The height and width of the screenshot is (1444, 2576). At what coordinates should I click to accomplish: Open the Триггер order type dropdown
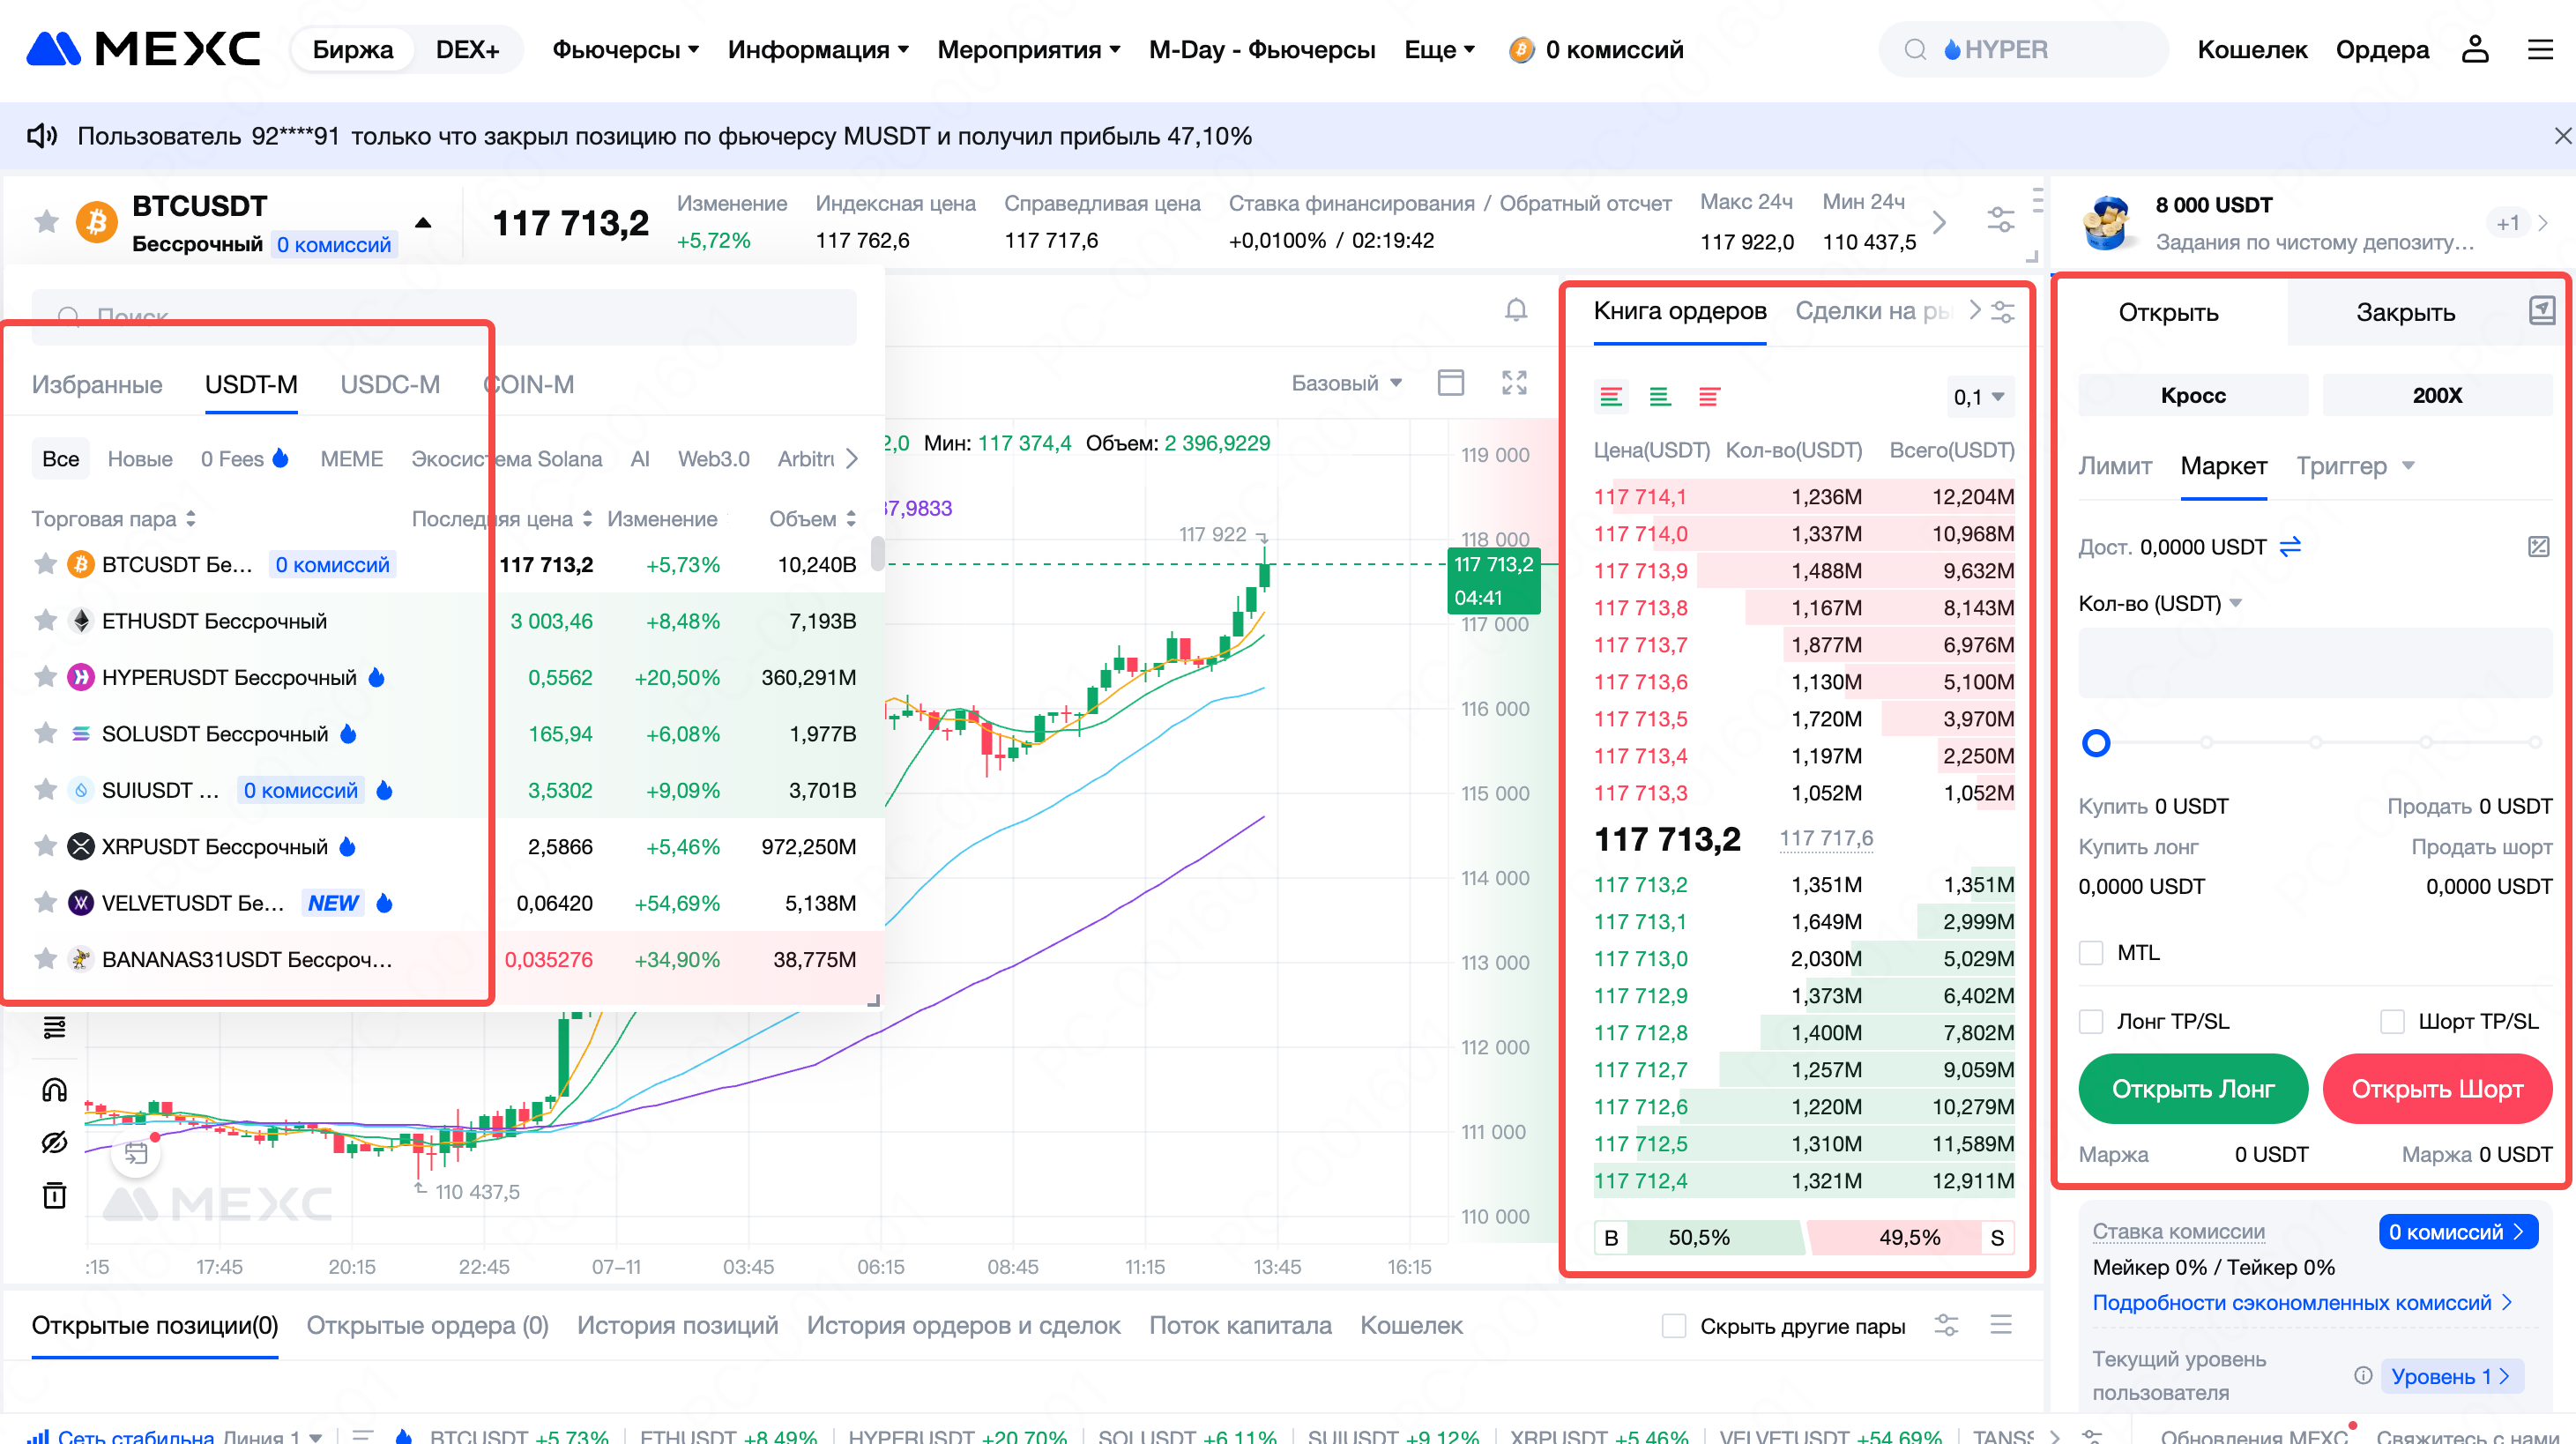(2356, 466)
